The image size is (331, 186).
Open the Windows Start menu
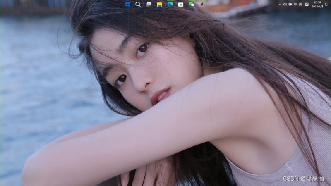click(127, 4)
